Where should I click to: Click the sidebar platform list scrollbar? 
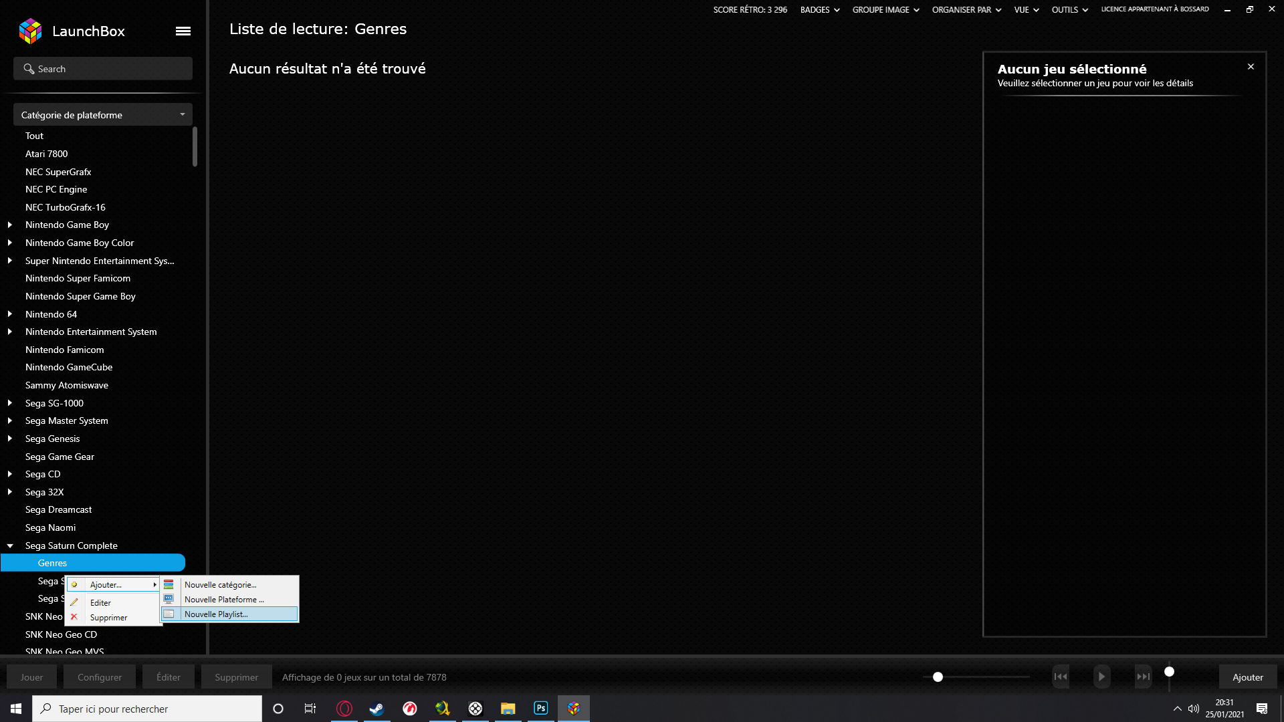click(x=195, y=146)
